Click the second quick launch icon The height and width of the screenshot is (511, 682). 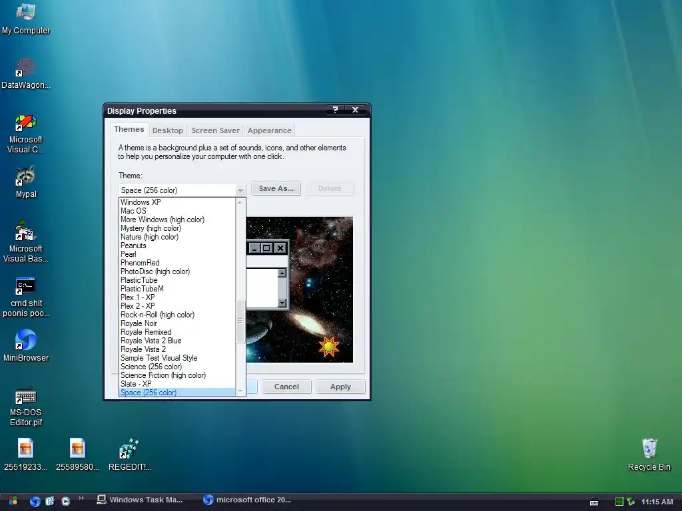point(50,501)
